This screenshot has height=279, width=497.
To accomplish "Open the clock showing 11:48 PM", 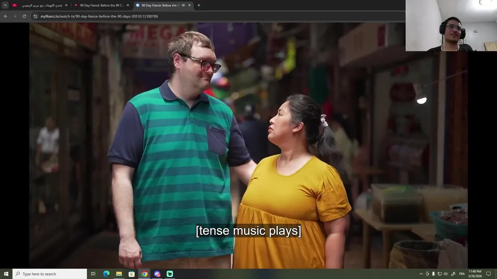I will coord(475,274).
